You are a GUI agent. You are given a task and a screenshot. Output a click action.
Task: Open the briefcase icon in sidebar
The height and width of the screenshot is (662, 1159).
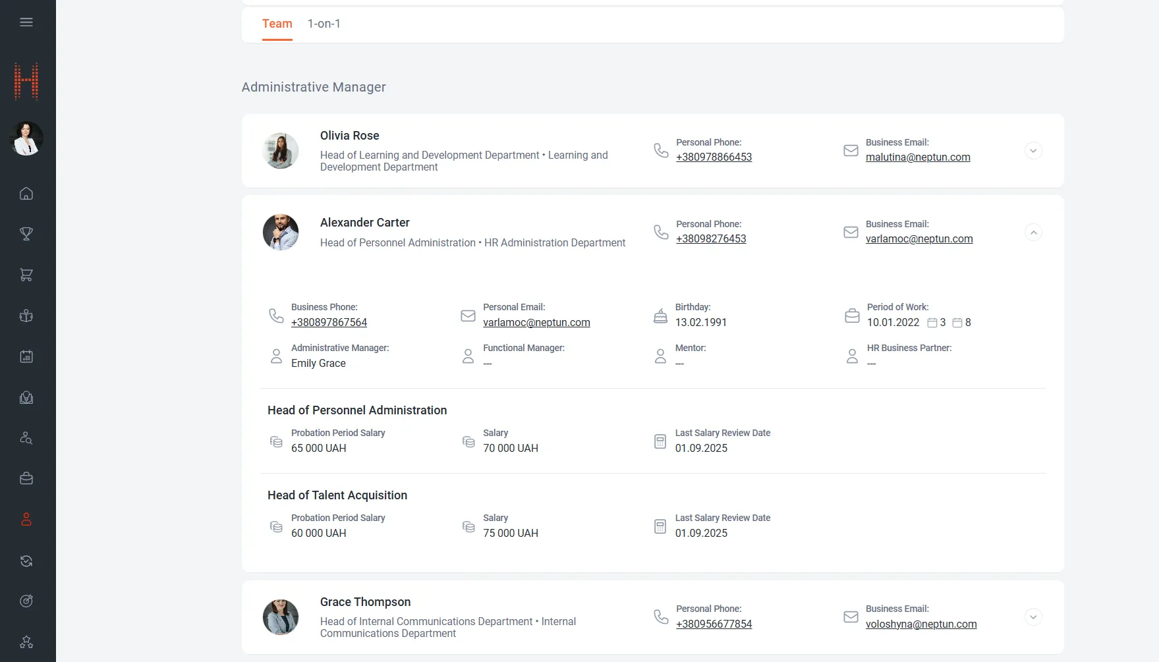pos(26,479)
